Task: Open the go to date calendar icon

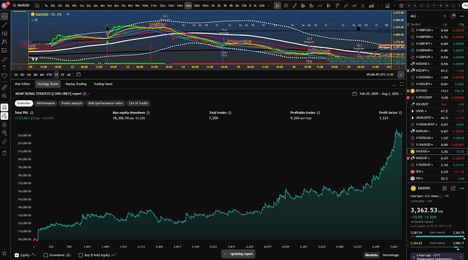Action: [x=78, y=74]
